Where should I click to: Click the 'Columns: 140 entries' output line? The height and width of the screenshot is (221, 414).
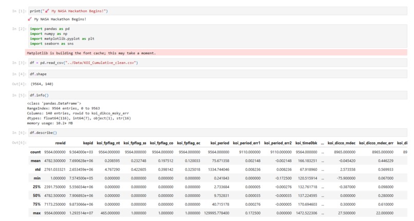point(78,113)
